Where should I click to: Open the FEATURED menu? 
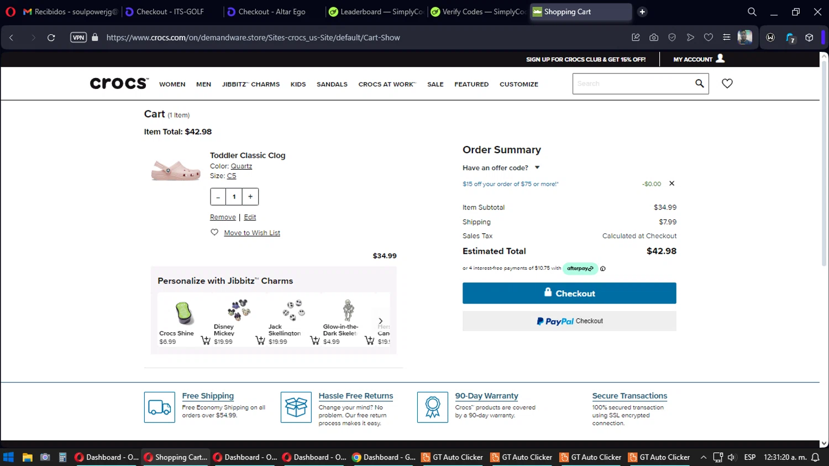pos(471,85)
